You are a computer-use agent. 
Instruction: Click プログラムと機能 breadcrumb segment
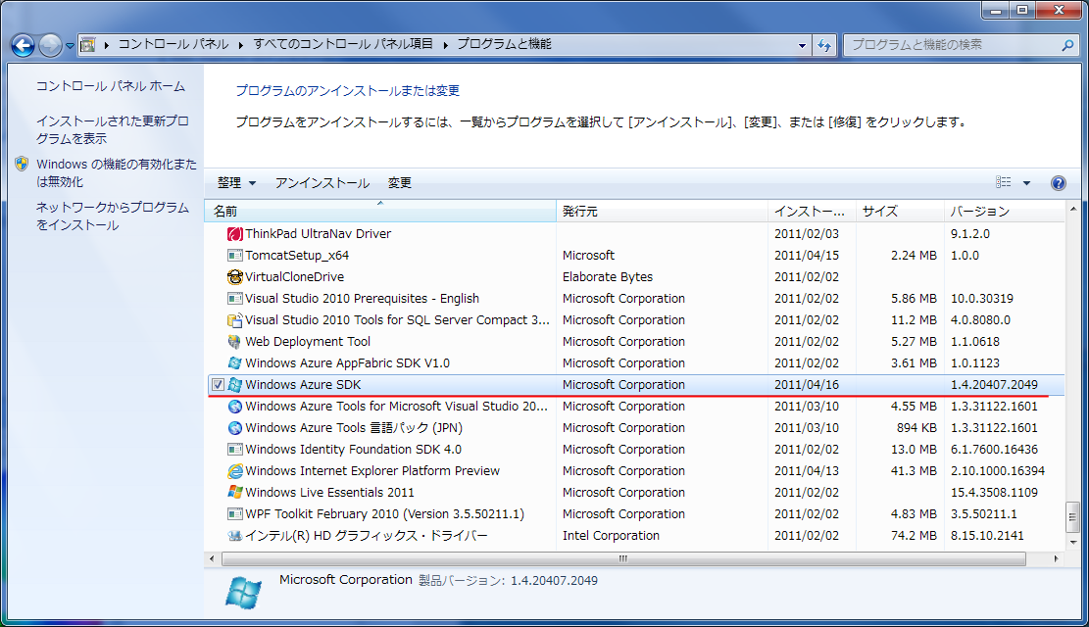504,45
